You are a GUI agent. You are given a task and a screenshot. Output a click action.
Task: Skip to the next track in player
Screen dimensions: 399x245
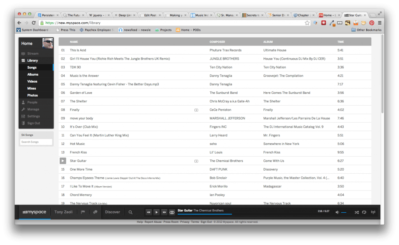pyautogui.click(x=164, y=212)
